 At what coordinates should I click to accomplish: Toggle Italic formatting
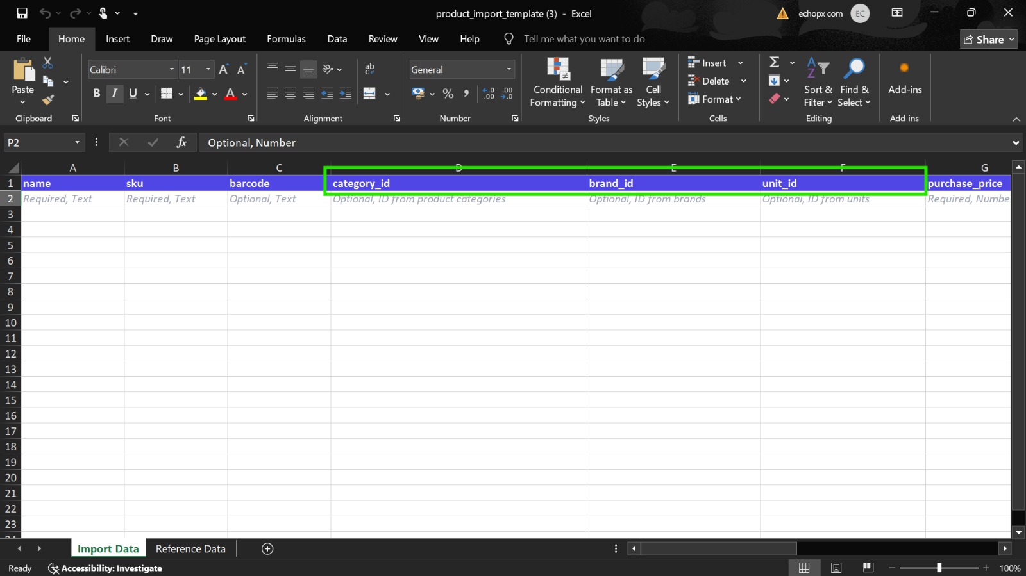coord(114,94)
